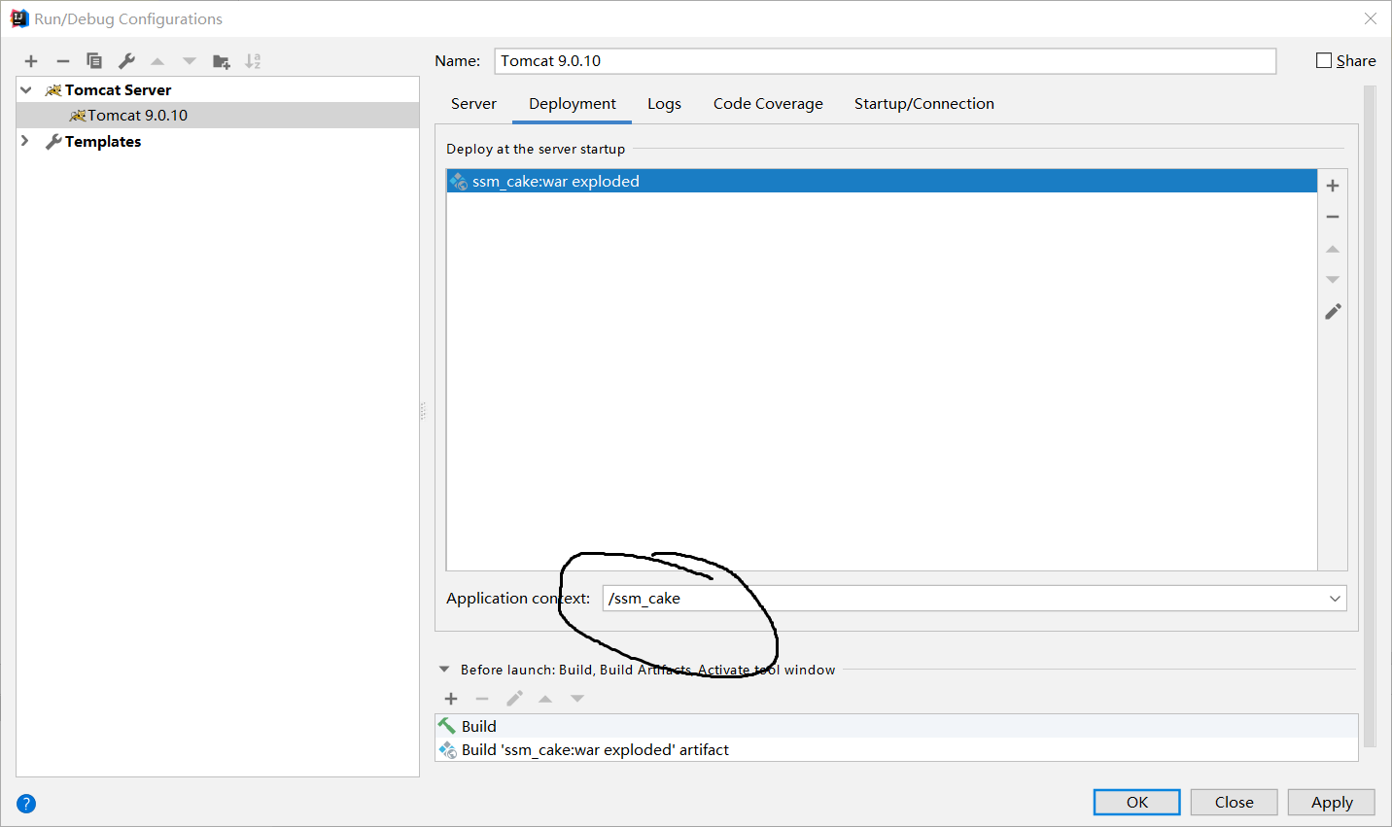The image size is (1392, 827).
Task: Move configuration up arrow in left toolbar
Action: (157, 61)
